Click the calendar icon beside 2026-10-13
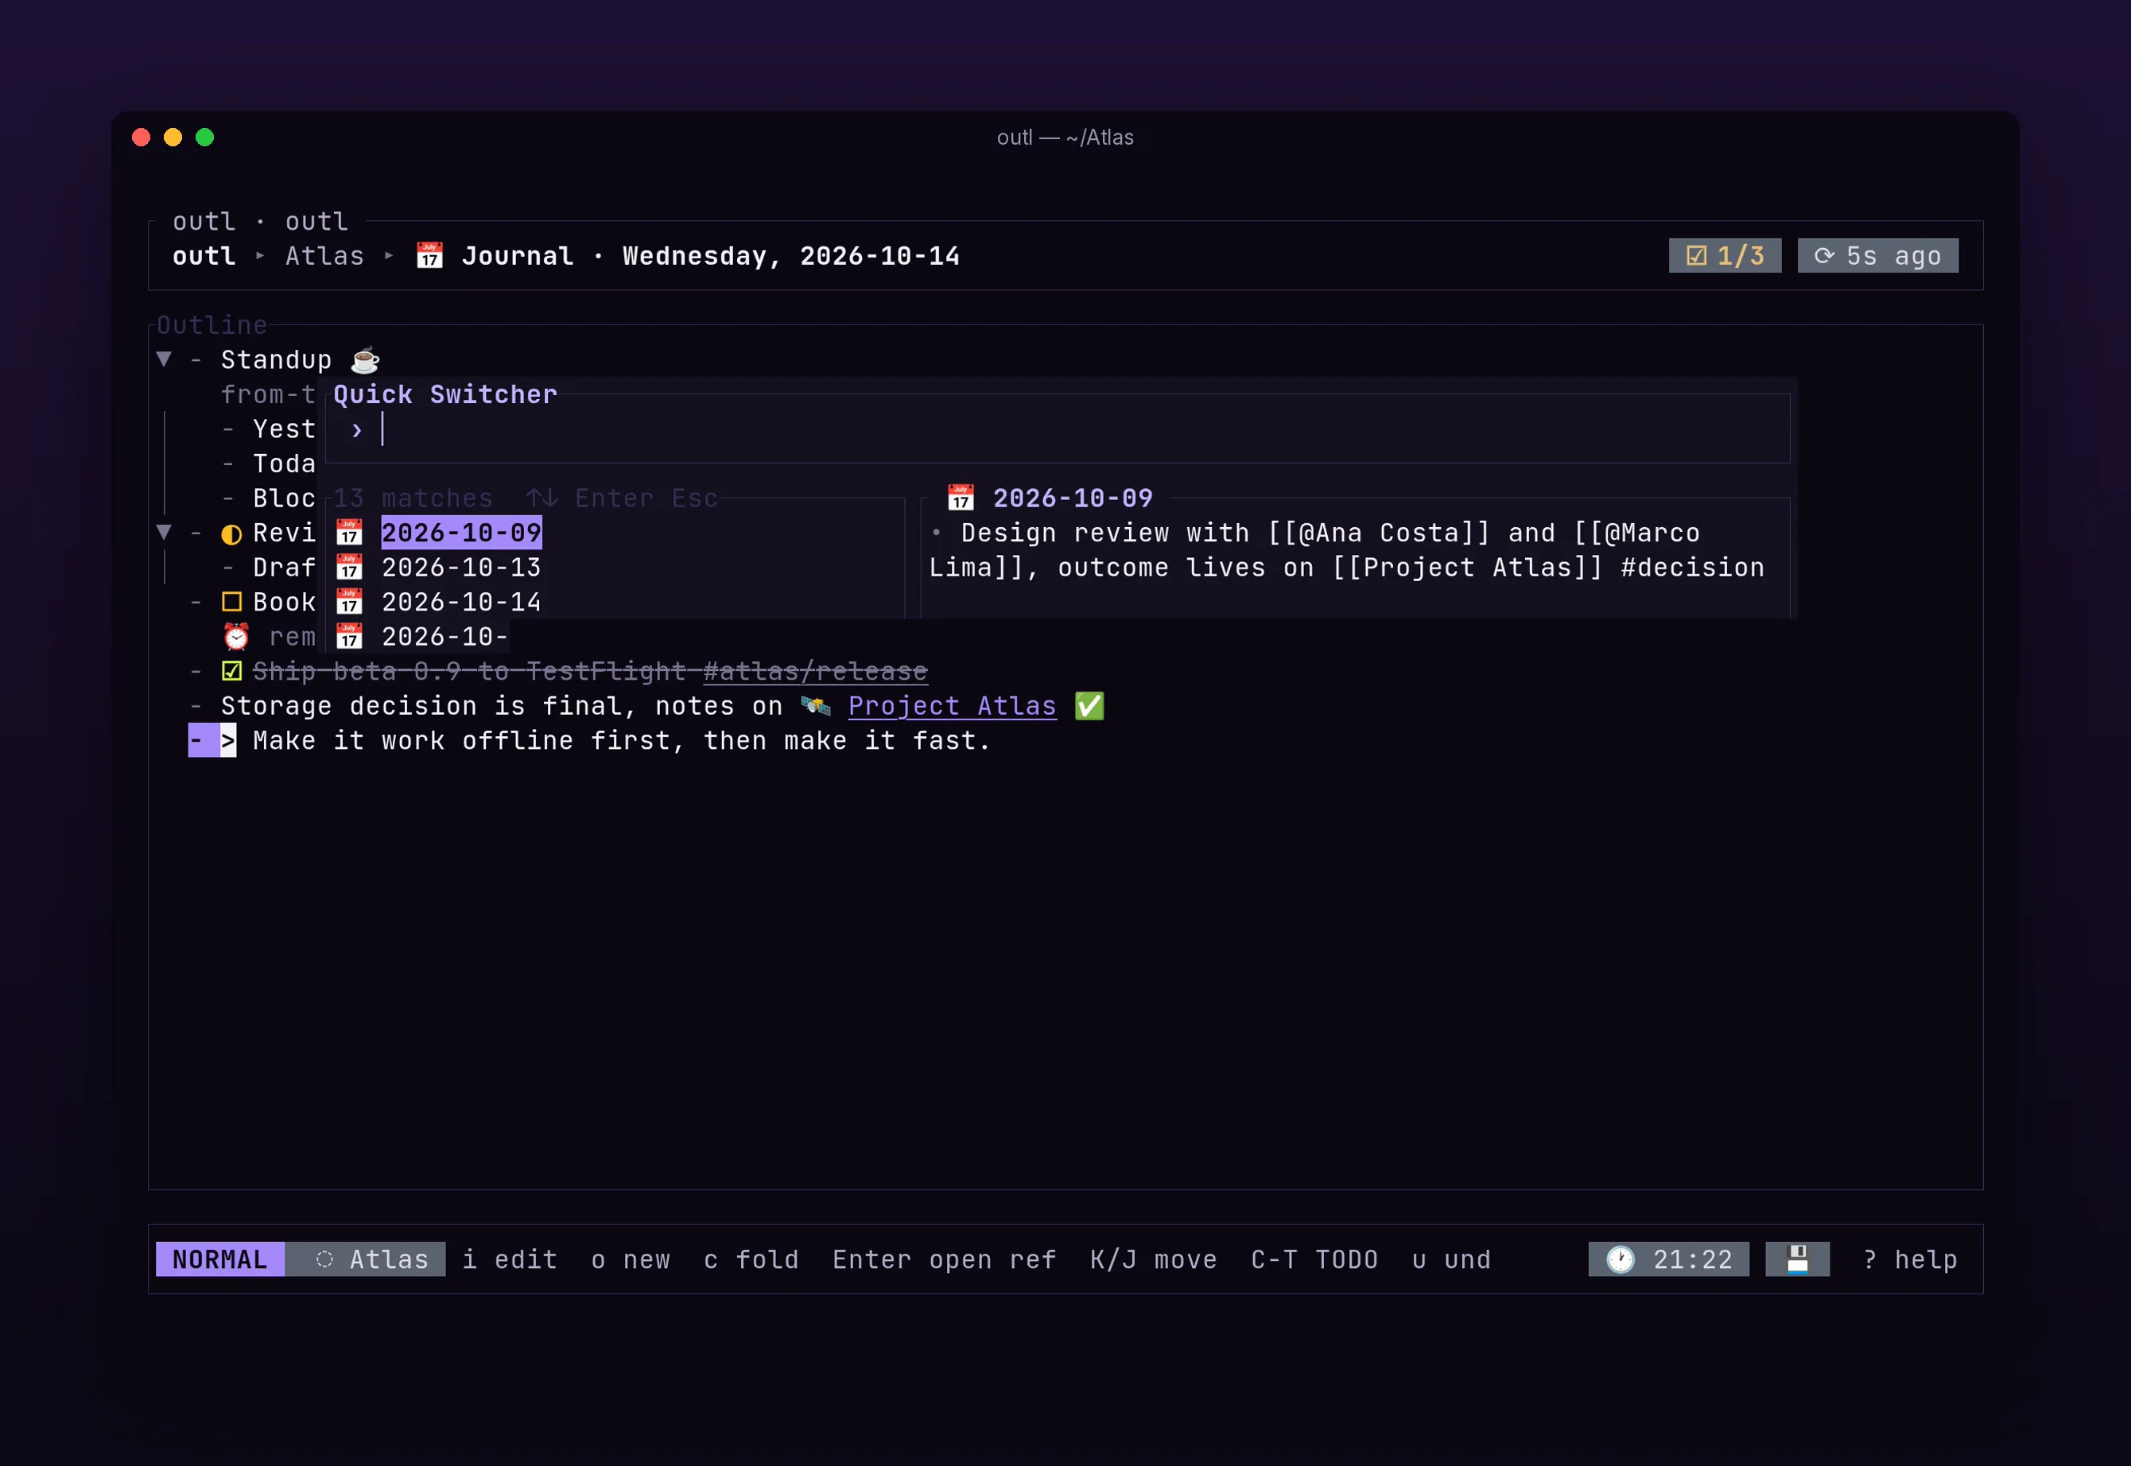2131x1466 pixels. (348, 568)
